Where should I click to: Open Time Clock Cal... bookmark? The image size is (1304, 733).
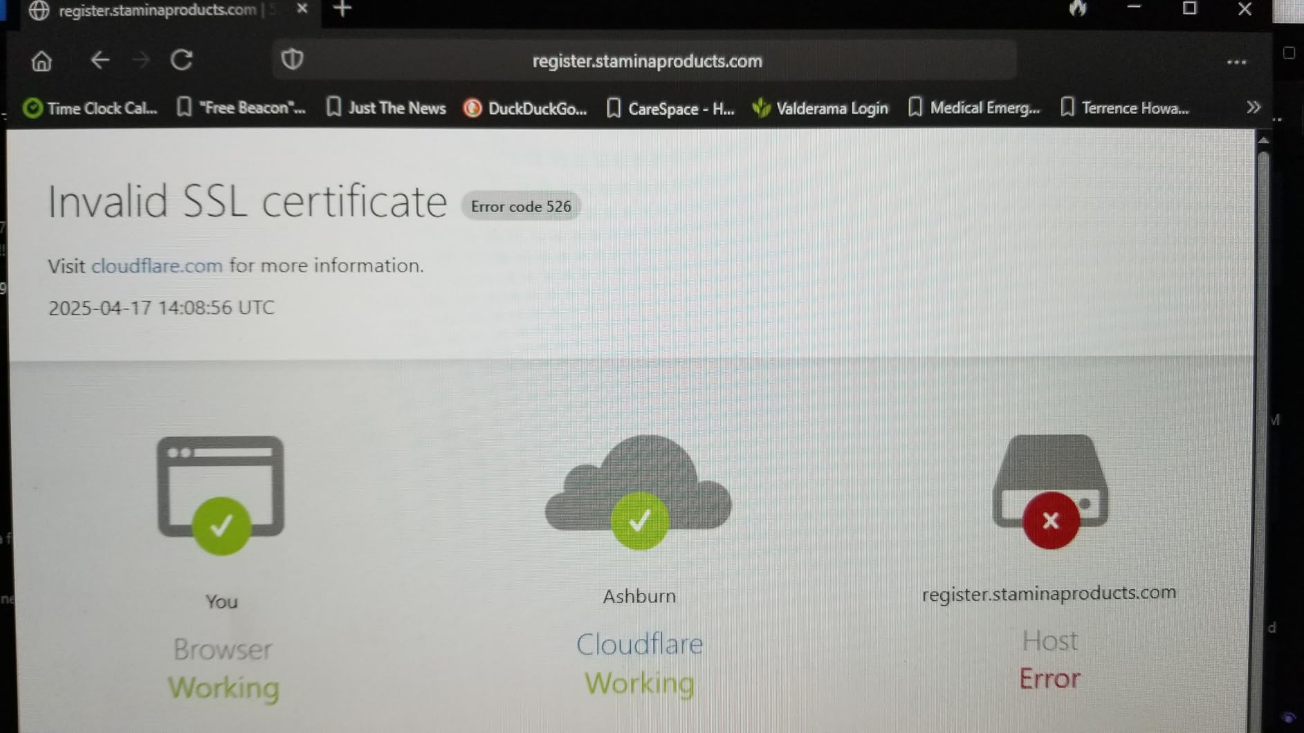[x=91, y=108]
